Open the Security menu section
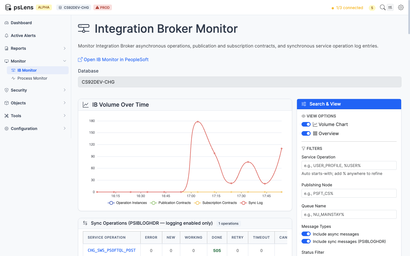Viewport: 410px width, 256px height. point(35,90)
